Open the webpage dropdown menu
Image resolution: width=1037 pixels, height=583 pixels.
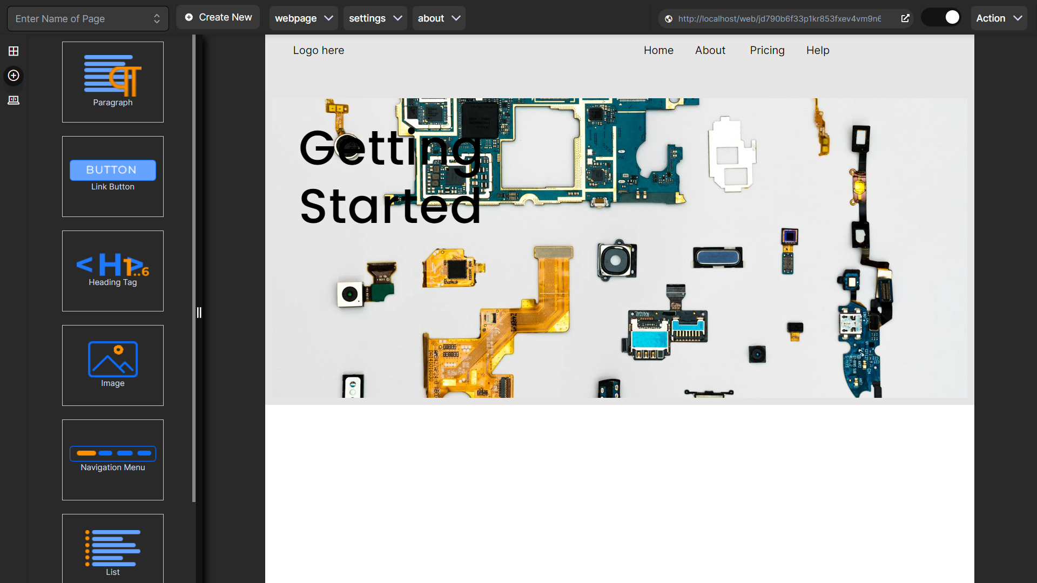click(303, 18)
